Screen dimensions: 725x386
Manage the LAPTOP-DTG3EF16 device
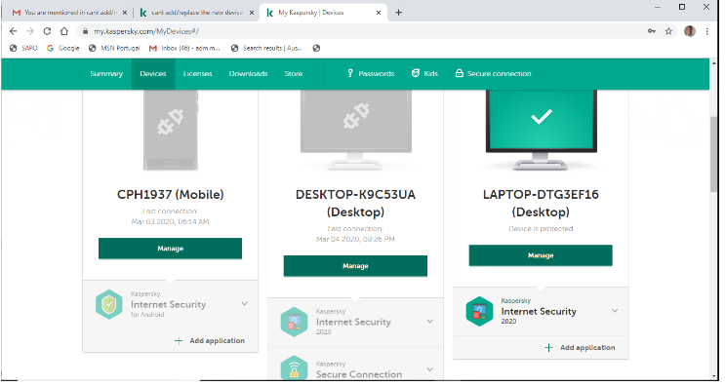541,255
